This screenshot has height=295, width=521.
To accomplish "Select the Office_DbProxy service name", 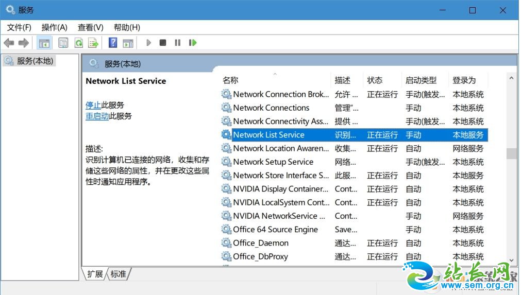I will coord(261,256).
